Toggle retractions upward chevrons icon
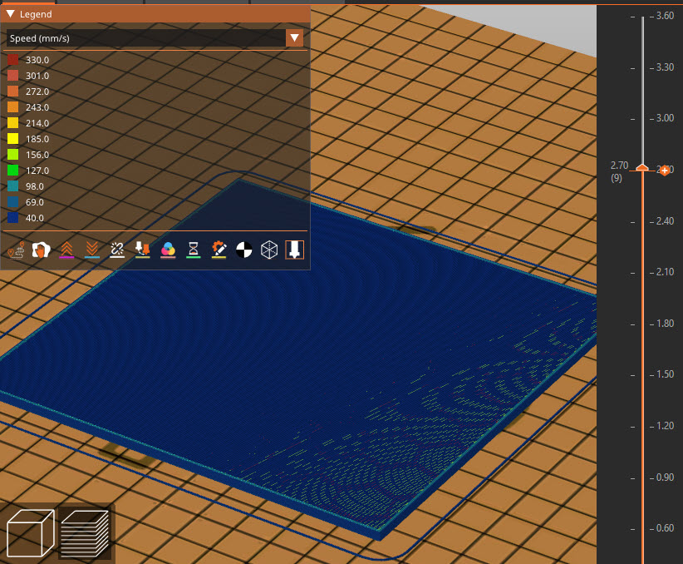The width and height of the screenshot is (683, 564). pos(66,250)
